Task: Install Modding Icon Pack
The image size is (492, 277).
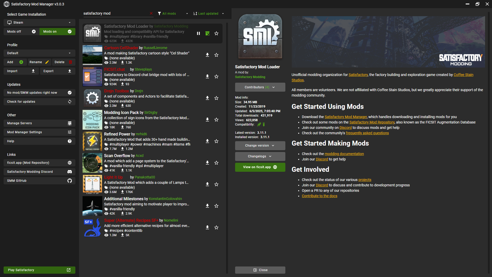Action: (207, 120)
